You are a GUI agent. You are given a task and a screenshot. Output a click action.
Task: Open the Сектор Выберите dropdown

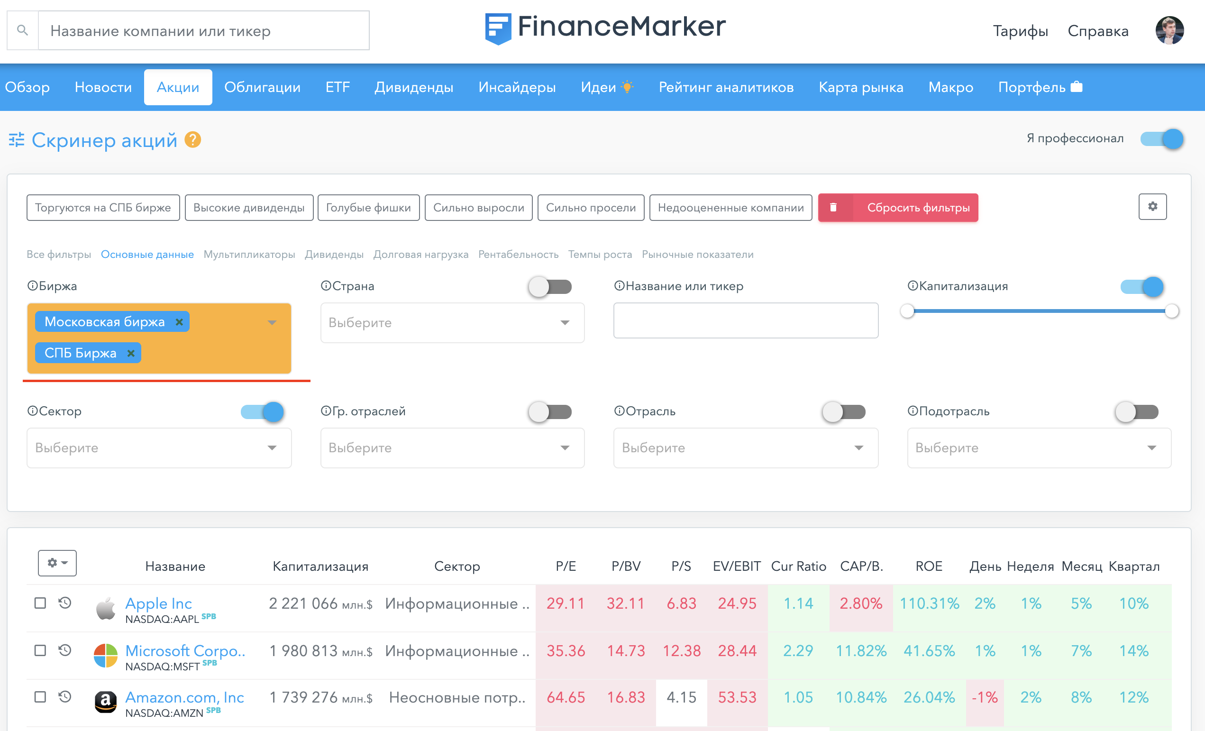click(159, 448)
